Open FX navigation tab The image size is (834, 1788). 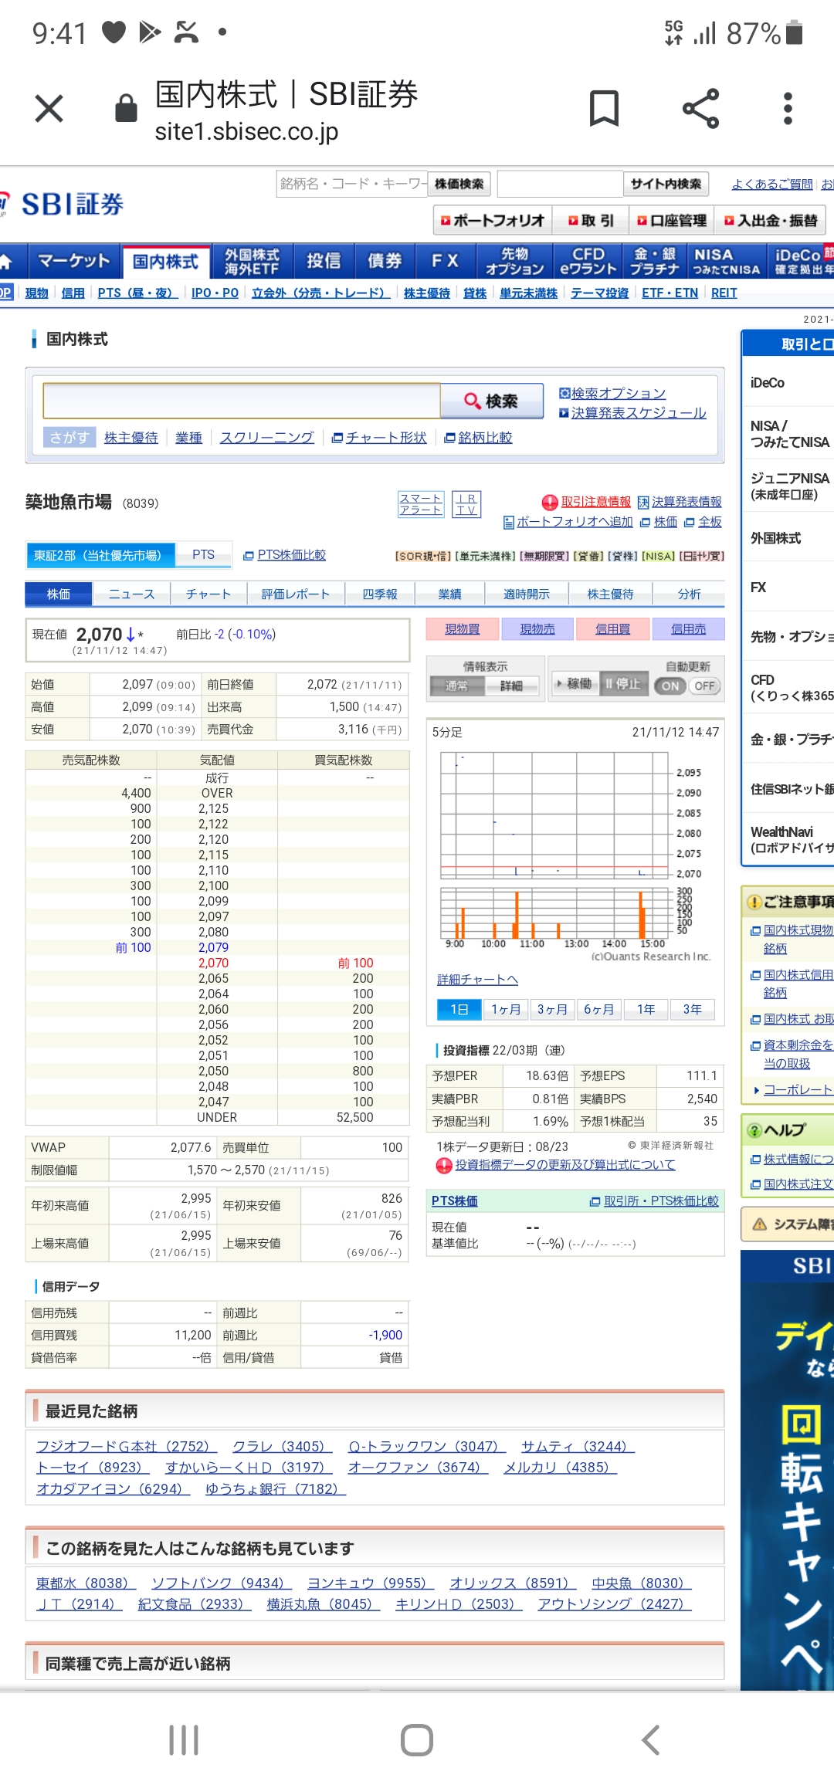click(x=446, y=262)
